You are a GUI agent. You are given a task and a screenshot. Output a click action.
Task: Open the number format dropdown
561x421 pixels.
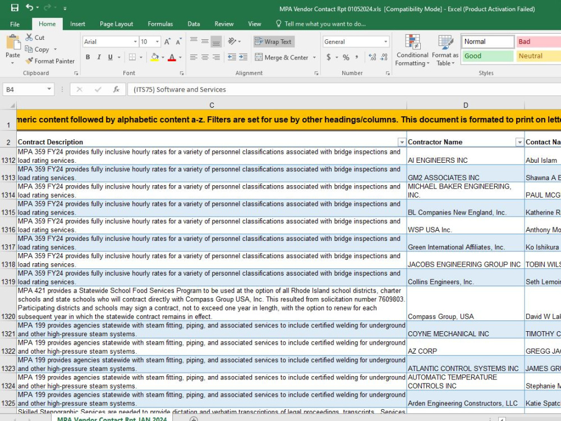click(x=386, y=42)
